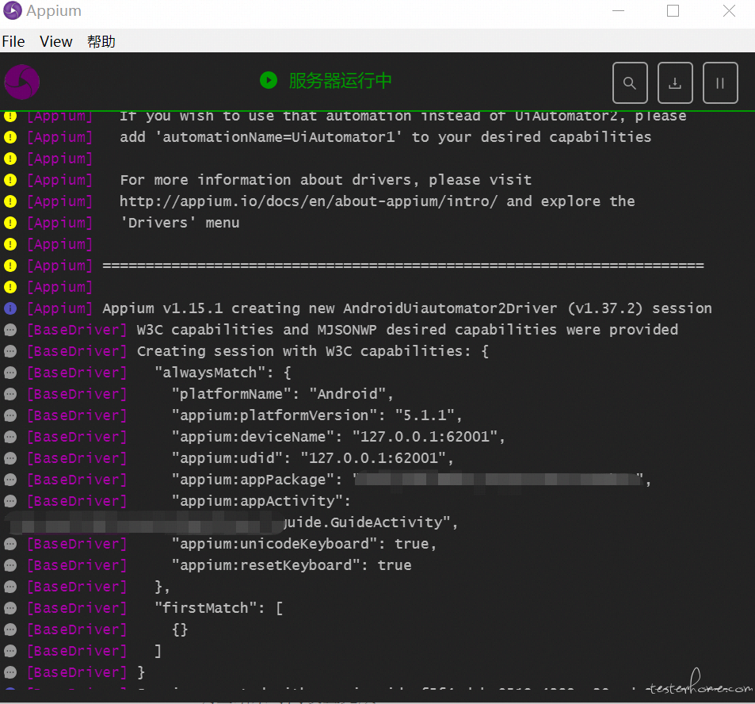This screenshot has width=755, height=704.
Task: Click the 'W3C capabilities and MJSONWP desired capabilities' message
Action: (407, 330)
